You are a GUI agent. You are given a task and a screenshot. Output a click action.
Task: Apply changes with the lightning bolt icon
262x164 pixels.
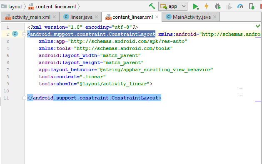coord(206,6)
